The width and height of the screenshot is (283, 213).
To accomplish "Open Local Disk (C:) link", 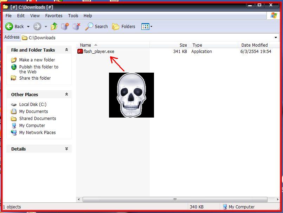I will (x=33, y=104).
